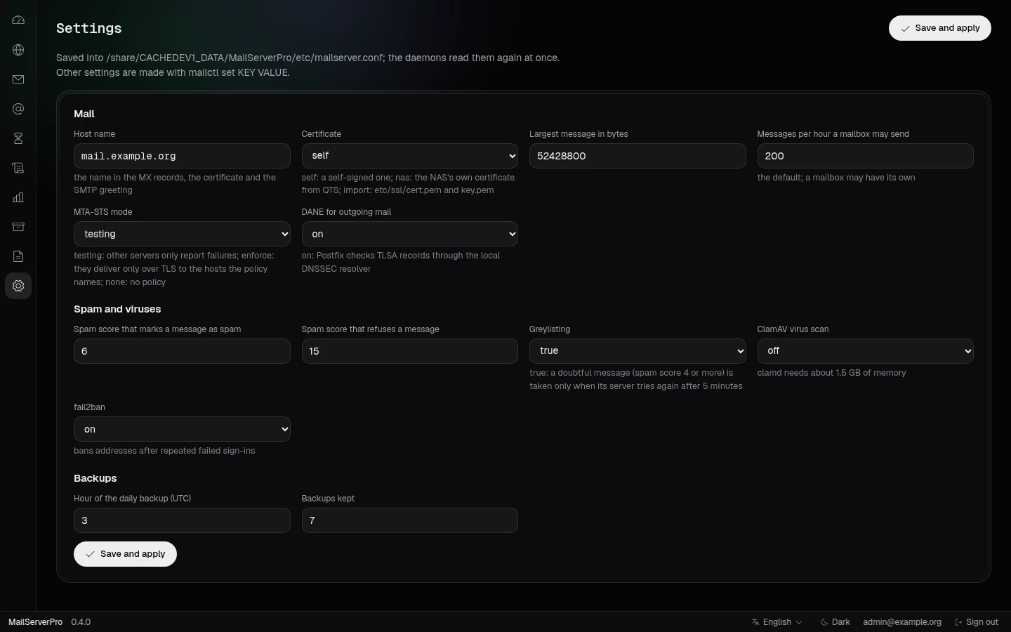Click the 'bans addresses after repeated' hint
Viewport: 1011px width, 632px height.
[x=164, y=451]
